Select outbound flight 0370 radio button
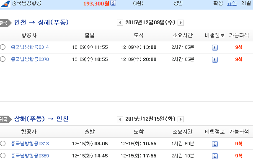Viewport: 253px width, 167px height. point(3,59)
